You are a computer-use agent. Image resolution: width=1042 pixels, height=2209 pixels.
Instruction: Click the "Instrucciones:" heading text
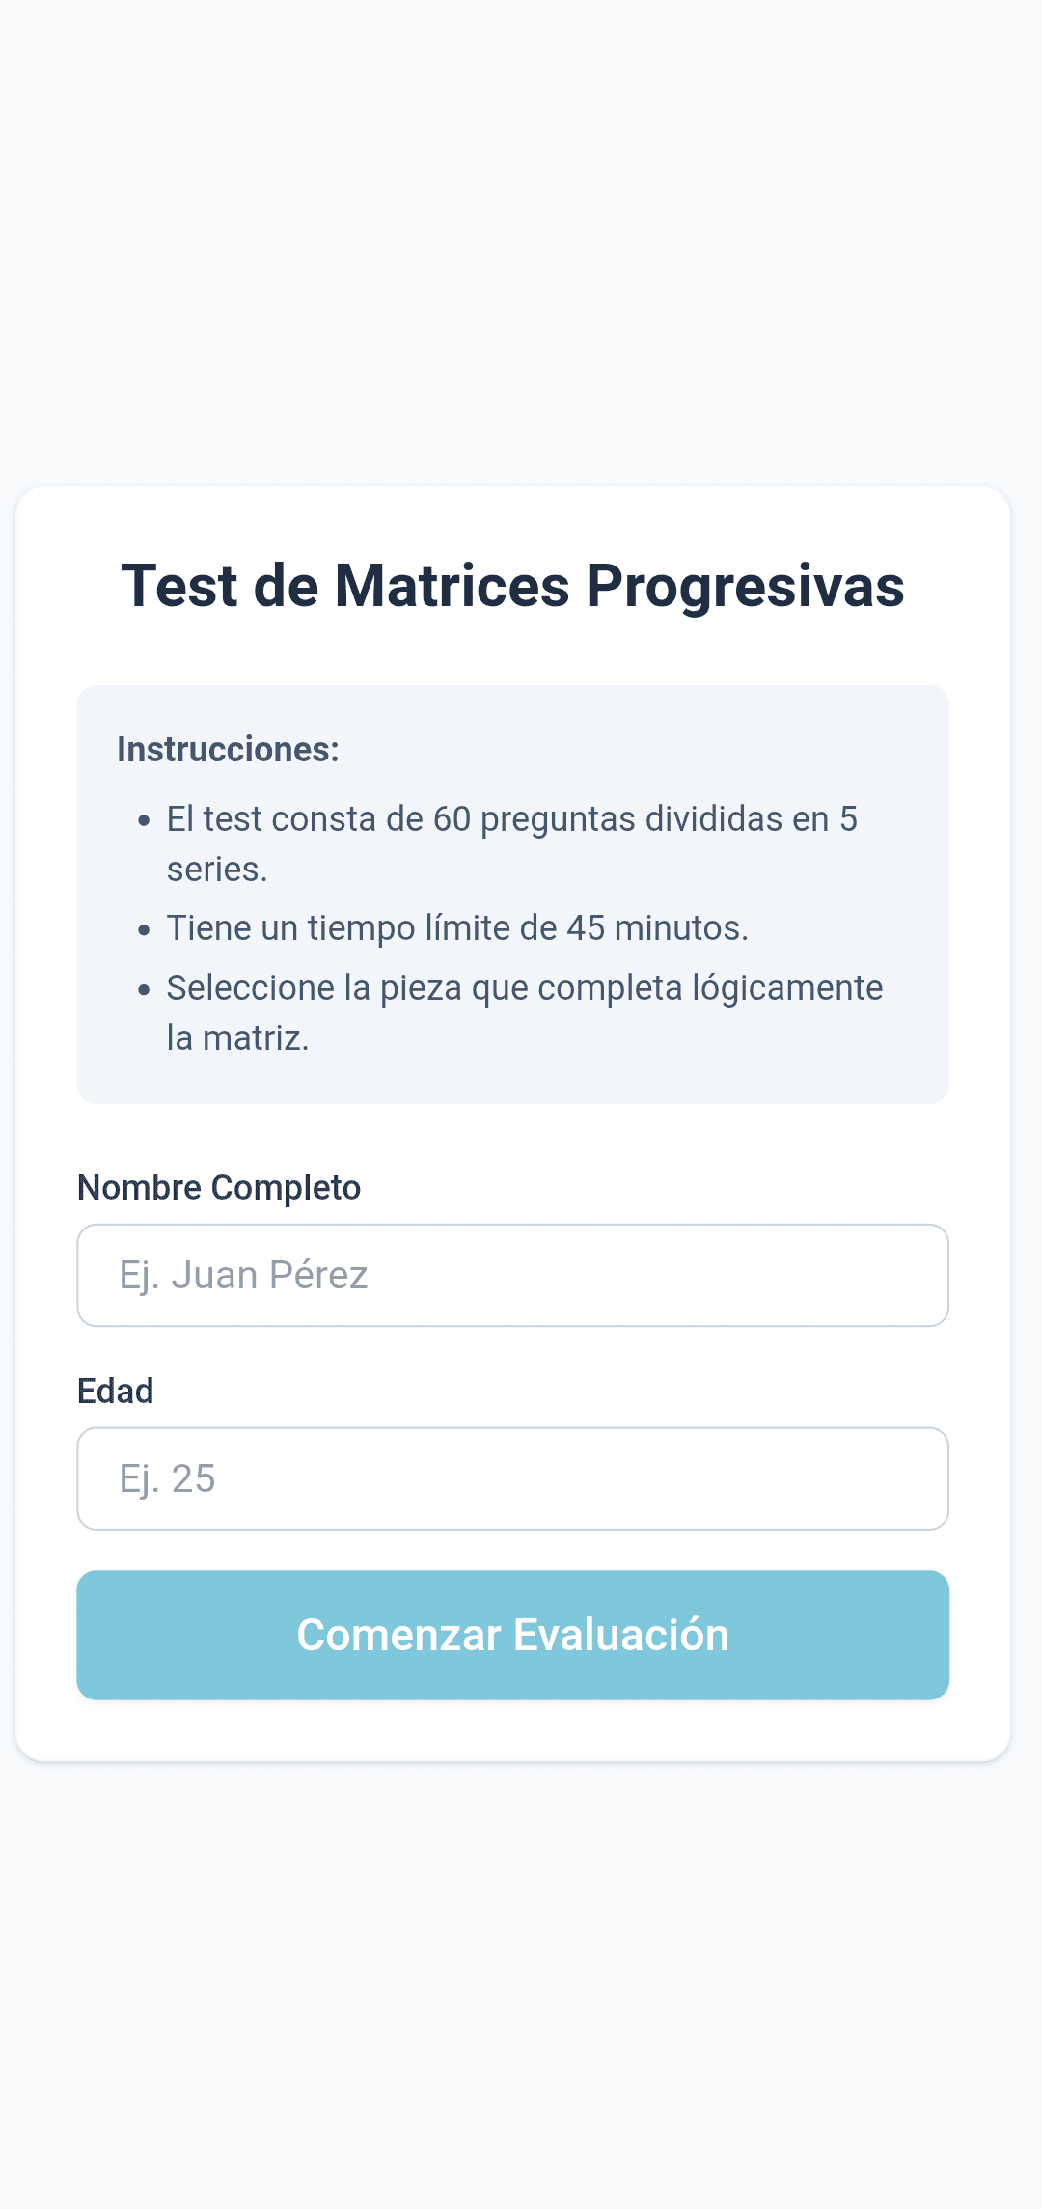[228, 749]
